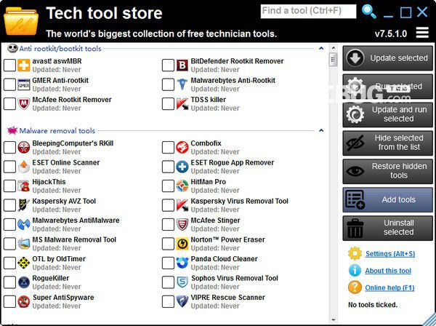Click the HijackThis icon
This screenshot has height=326, width=436.
pos(24,186)
